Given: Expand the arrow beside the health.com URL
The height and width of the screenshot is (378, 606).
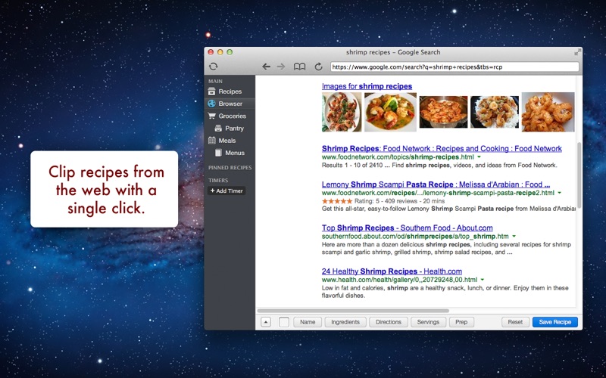Looking at the screenshot, I should click(483, 280).
